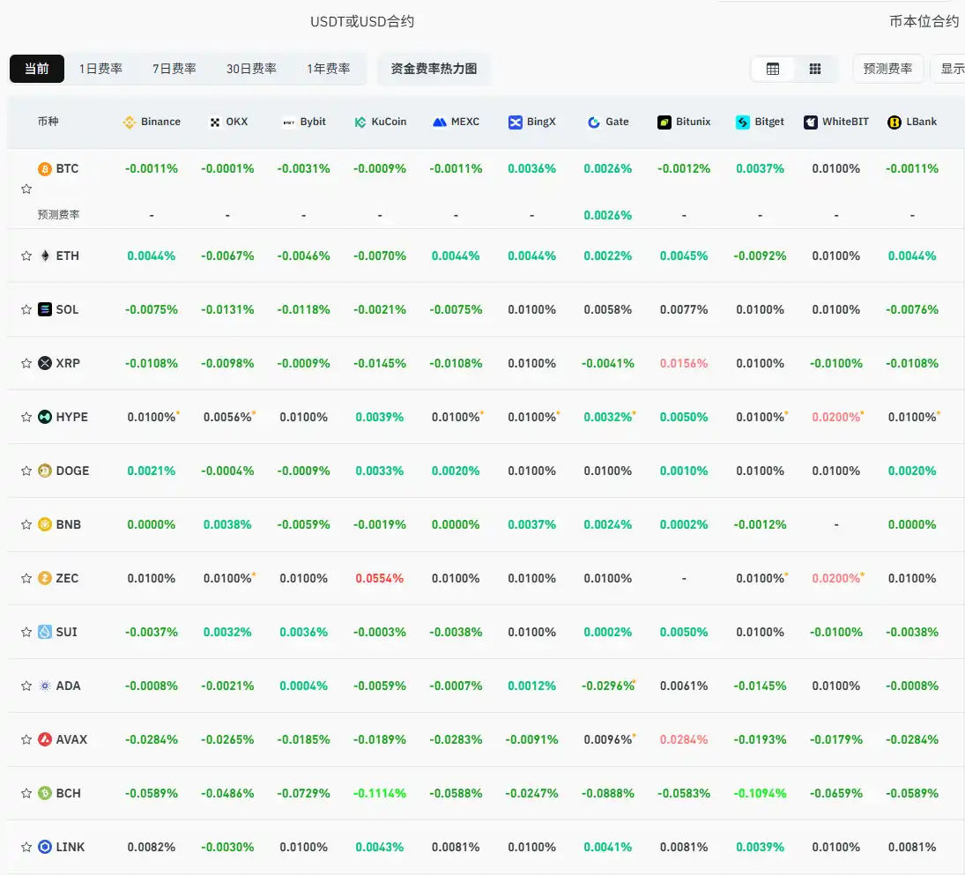Select the ETH coin icon

[x=45, y=256]
